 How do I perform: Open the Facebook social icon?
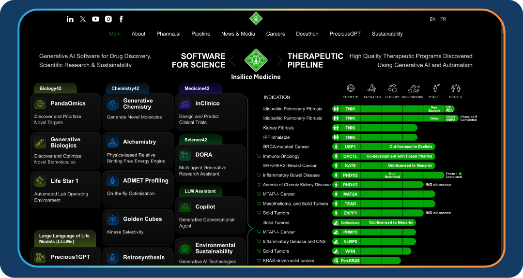[x=121, y=19]
